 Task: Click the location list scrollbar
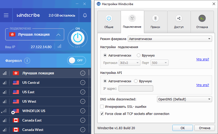tap(89, 72)
